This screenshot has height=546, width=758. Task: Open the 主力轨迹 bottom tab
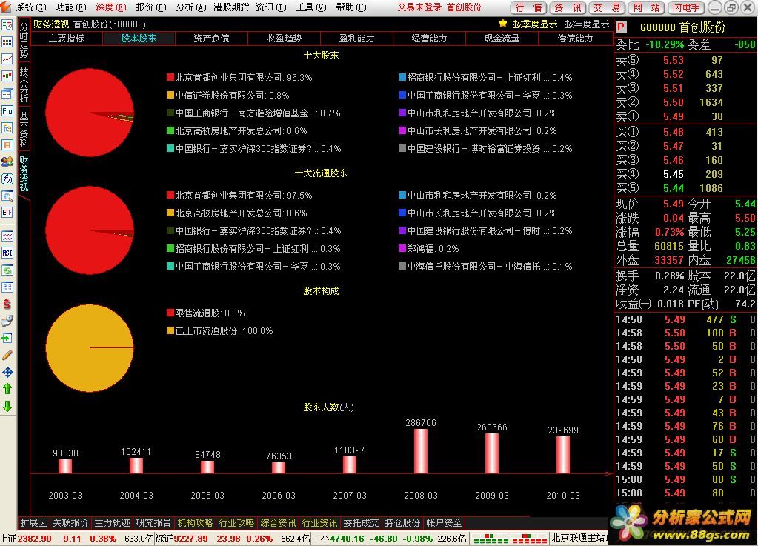pos(112,523)
